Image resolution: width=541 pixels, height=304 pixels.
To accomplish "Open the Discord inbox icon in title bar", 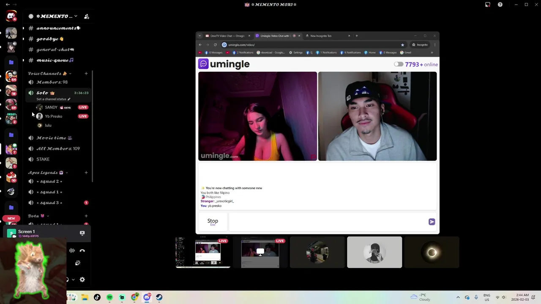I will pyautogui.click(x=488, y=5).
